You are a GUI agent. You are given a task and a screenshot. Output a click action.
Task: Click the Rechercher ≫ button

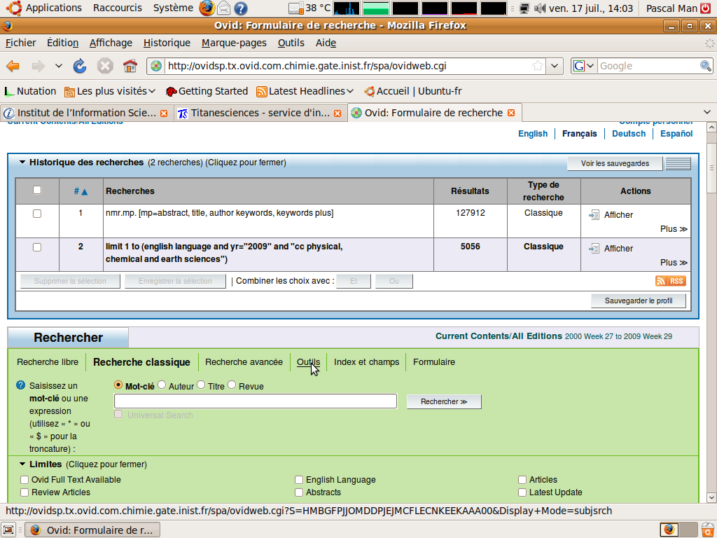pyautogui.click(x=443, y=401)
